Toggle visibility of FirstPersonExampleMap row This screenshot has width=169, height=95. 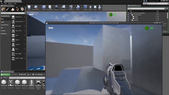[x=128, y=13]
